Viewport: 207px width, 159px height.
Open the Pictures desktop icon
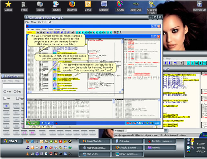56,6
